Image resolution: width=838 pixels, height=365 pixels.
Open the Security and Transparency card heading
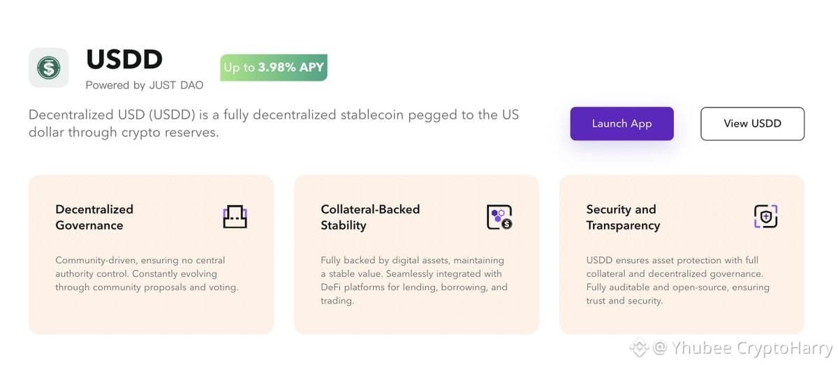click(x=623, y=217)
